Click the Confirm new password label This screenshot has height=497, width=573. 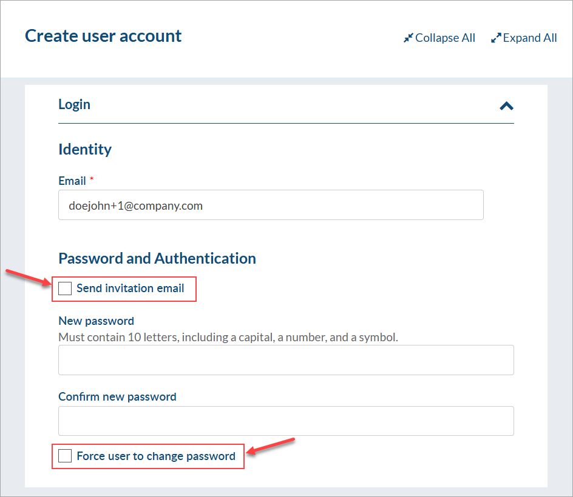(117, 396)
